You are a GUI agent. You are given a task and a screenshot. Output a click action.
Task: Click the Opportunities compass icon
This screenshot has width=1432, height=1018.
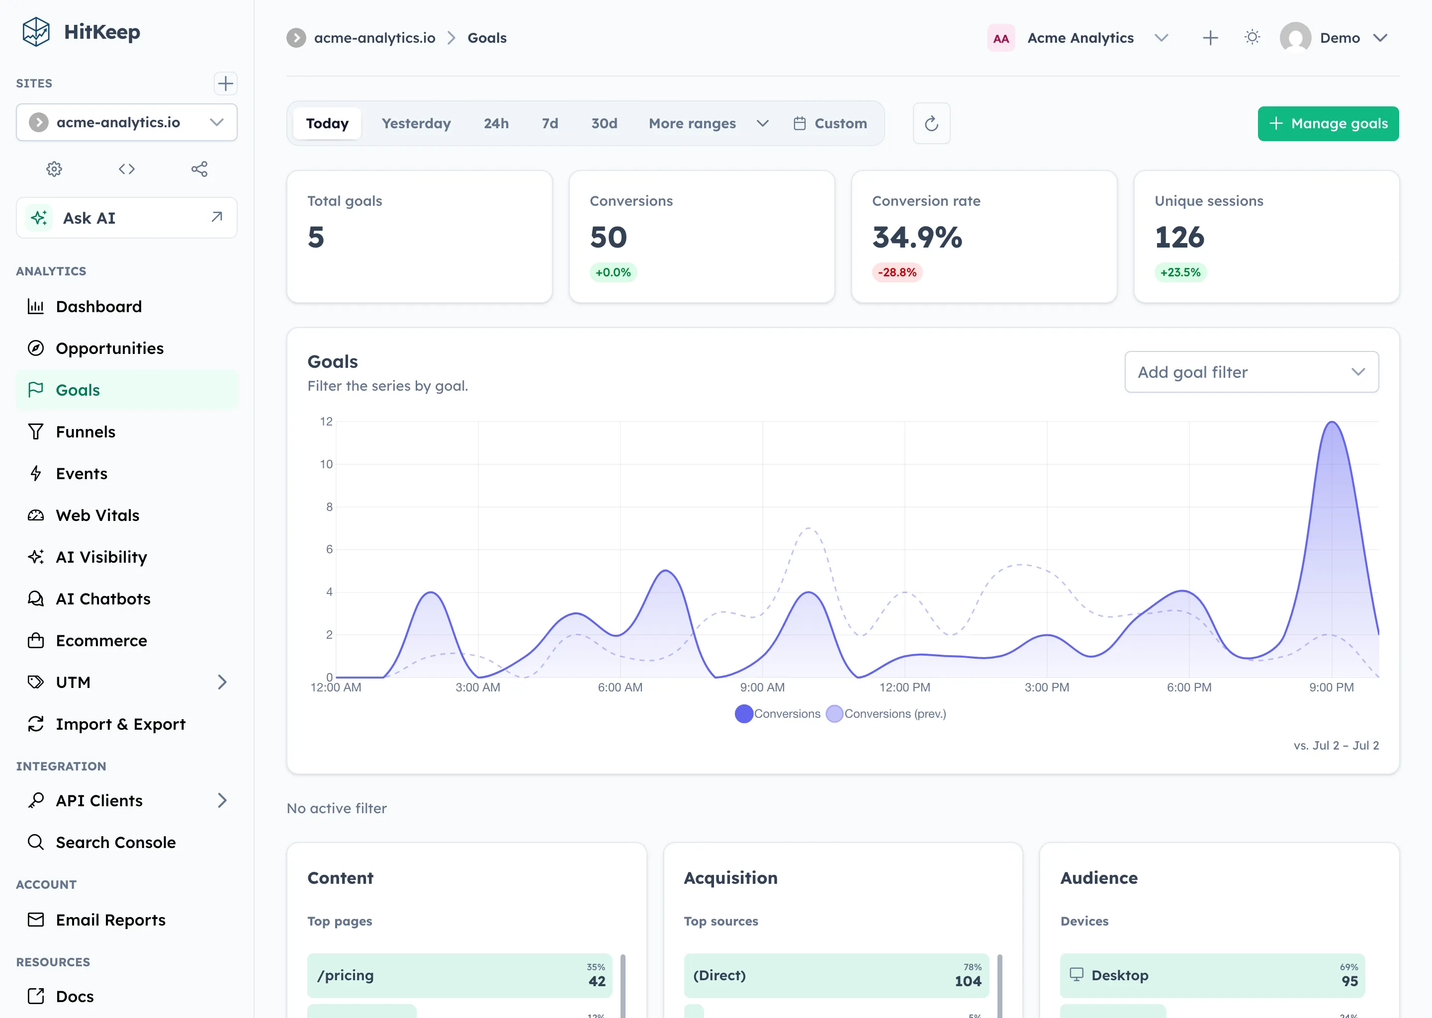(x=36, y=348)
